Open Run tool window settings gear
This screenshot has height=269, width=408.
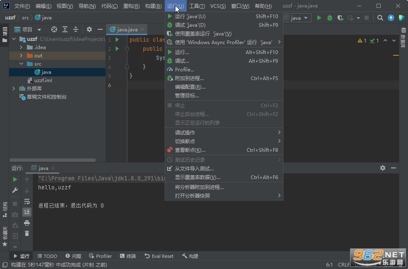[382, 168]
